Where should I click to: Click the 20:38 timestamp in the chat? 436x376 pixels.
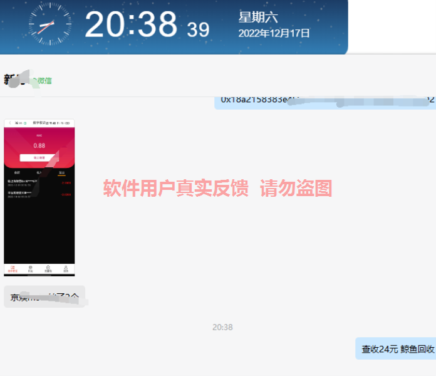222,327
